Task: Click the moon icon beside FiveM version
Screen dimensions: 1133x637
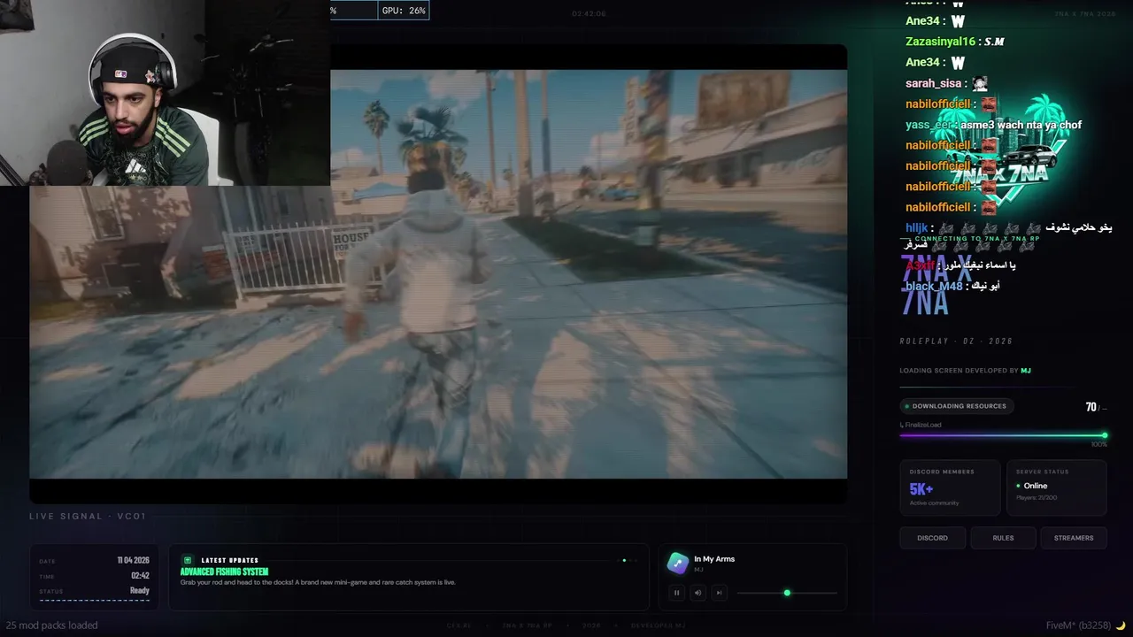Action: 1121,625
